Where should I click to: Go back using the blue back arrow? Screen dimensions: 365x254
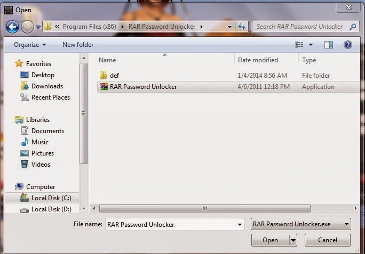tap(12, 27)
